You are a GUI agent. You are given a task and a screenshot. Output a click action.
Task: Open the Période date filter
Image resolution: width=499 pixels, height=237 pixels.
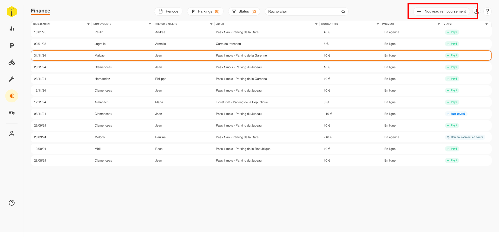click(168, 11)
